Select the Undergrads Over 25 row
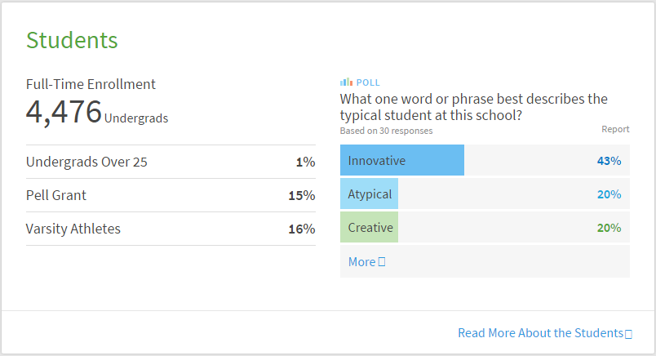 pyautogui.click(x=171, y=162)
